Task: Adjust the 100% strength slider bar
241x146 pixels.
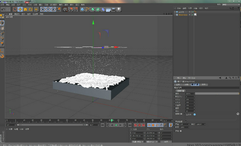Action: (x=217, y=94)
